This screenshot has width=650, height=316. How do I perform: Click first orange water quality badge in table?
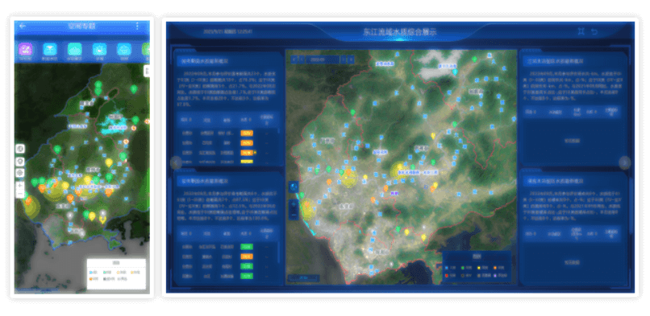pyautogui.click(x=247, y=133)
